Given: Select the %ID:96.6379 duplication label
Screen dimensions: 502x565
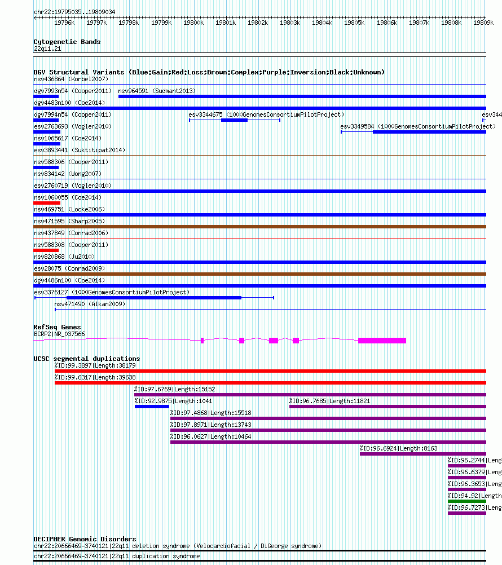Looking at the screenshot, I should pos(474,472).
